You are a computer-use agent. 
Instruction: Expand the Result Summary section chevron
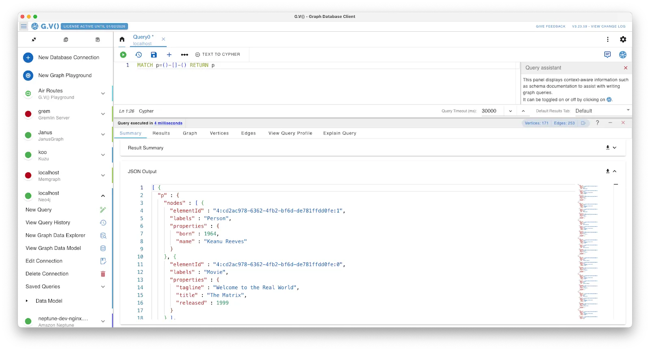tap(615, 148)
